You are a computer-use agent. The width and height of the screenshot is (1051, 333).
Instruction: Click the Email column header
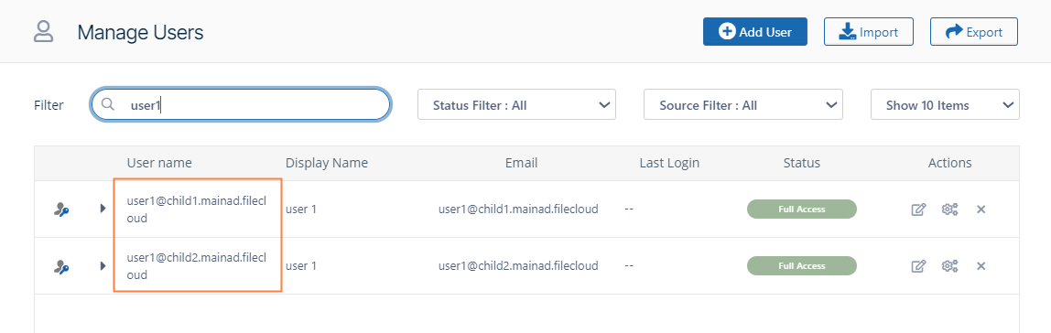[x=522, y=163]
